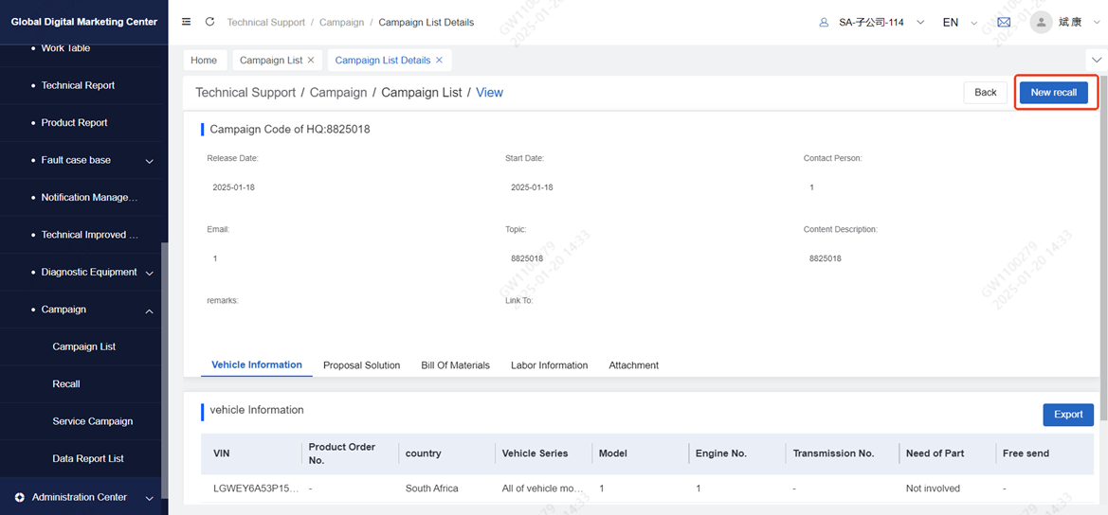Screen dimensions: 1108x515
Task: Click the refresh page icon
Action: pos(209,22)
